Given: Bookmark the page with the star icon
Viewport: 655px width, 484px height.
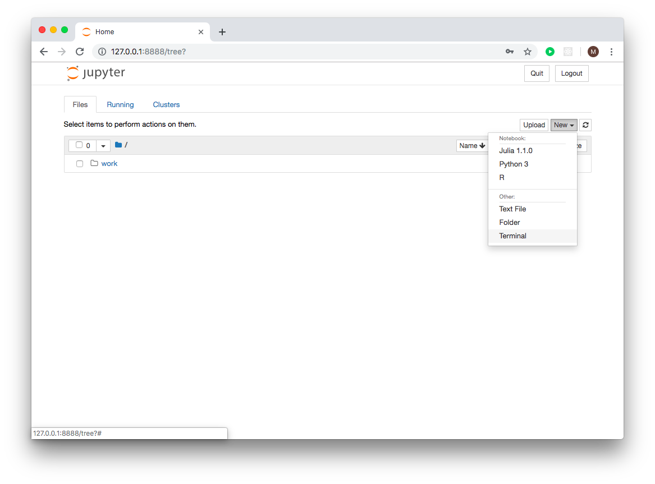Looking at the screenshot, I should [528, 52].
